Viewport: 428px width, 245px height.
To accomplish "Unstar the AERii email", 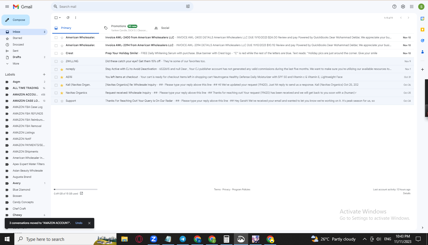I will coord(62,77).
